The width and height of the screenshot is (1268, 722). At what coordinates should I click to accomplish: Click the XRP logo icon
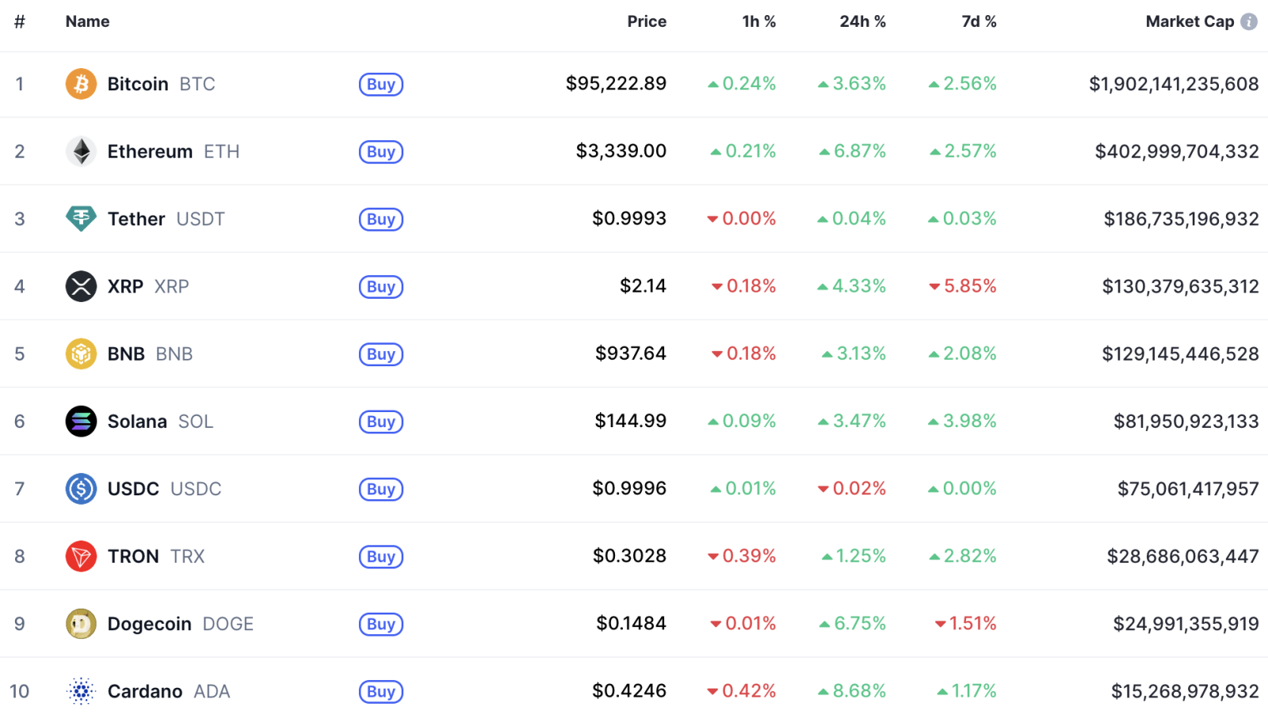pyautogui.click(x=81, y=286)
